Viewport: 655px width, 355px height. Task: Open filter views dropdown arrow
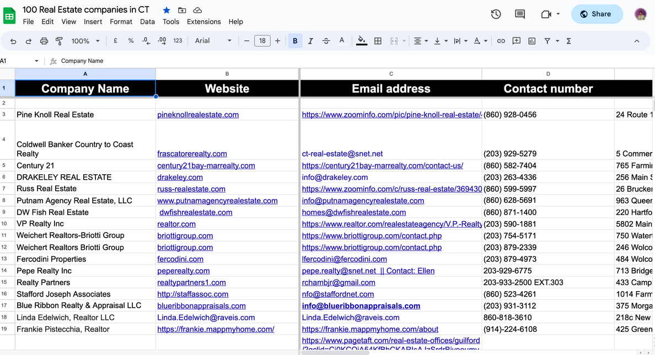click(557, 41)
